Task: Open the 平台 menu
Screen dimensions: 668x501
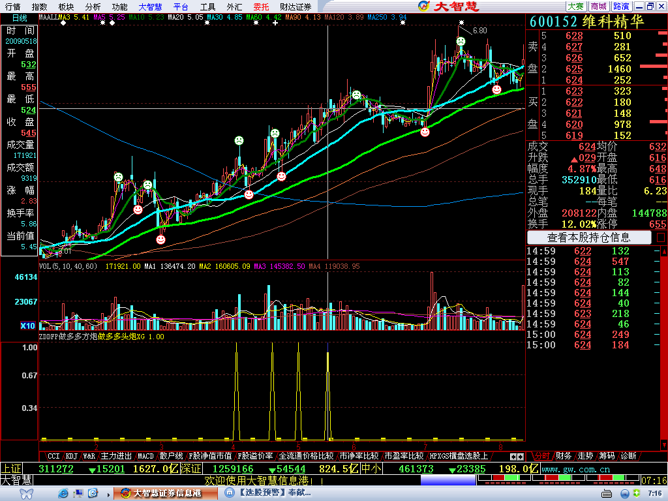Action: 181,7
